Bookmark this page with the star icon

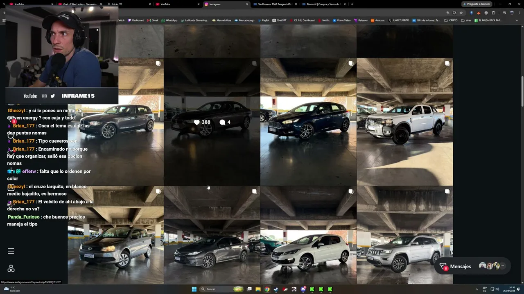point(461,13)
